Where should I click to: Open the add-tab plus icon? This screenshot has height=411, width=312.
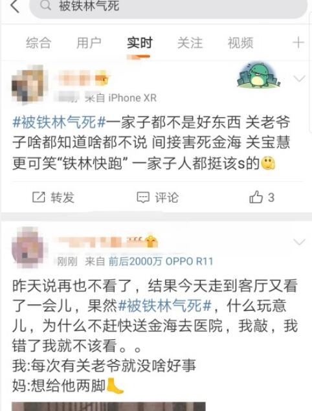click(x=298, y=43)
